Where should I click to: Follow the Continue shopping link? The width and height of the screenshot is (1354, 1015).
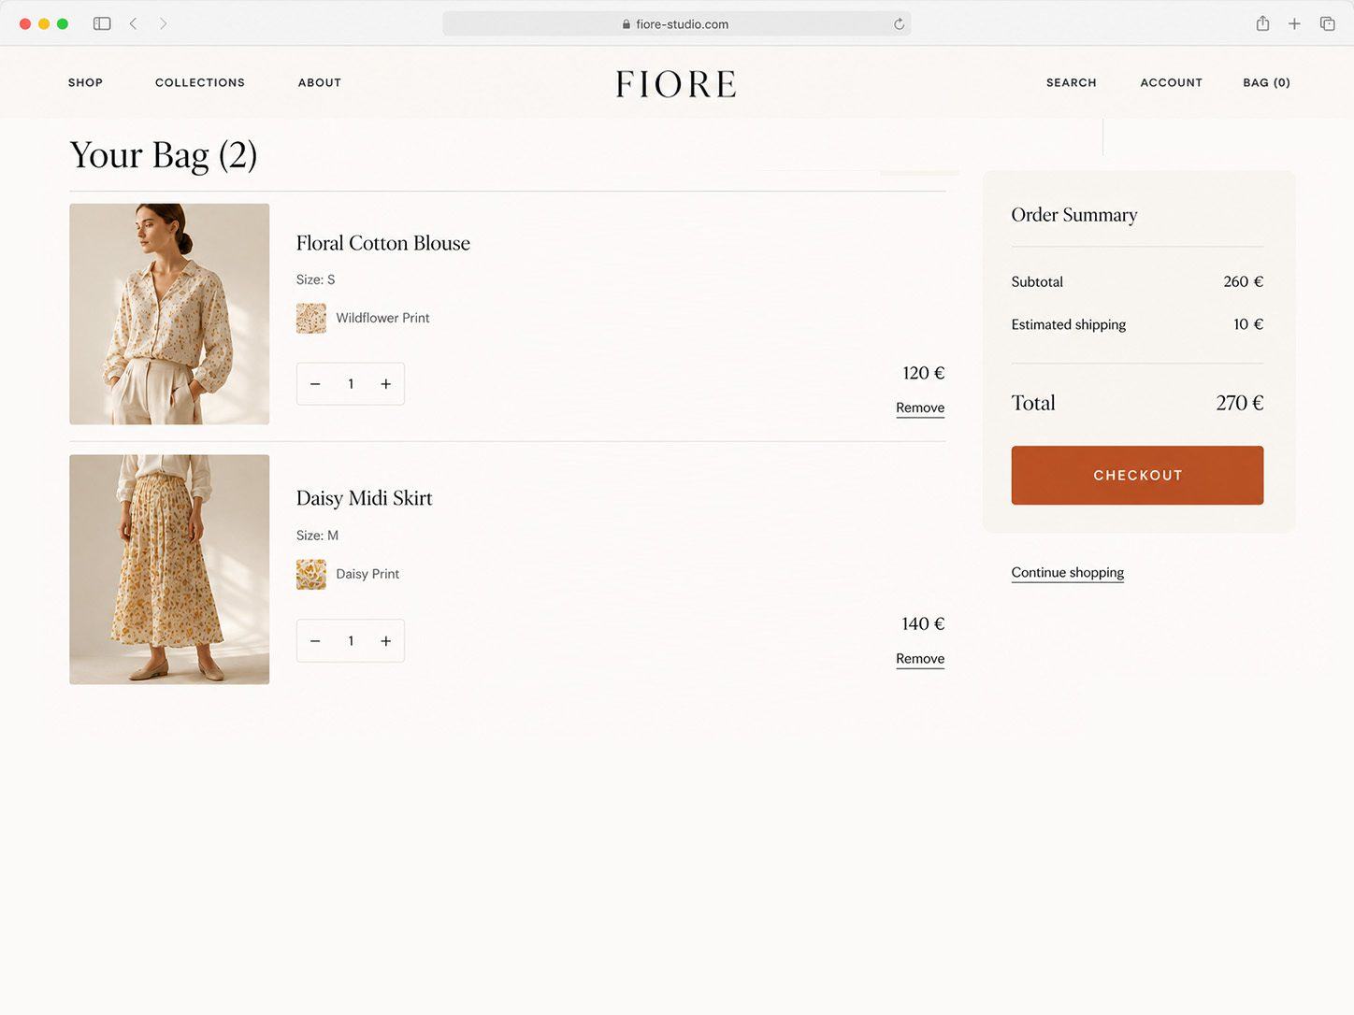coord(1067,573)
